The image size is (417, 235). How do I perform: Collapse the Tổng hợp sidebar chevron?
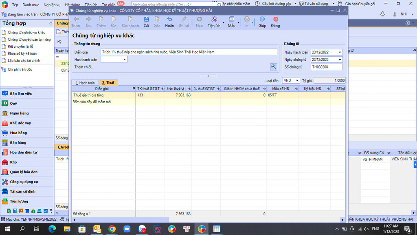click(x=50, y=23)
